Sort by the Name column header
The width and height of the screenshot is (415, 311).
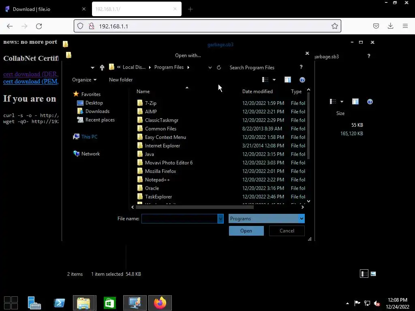(143, 91)
